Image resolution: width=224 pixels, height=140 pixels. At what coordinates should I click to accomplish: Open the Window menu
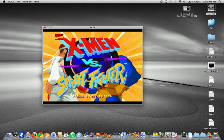(x=27, y=2)
